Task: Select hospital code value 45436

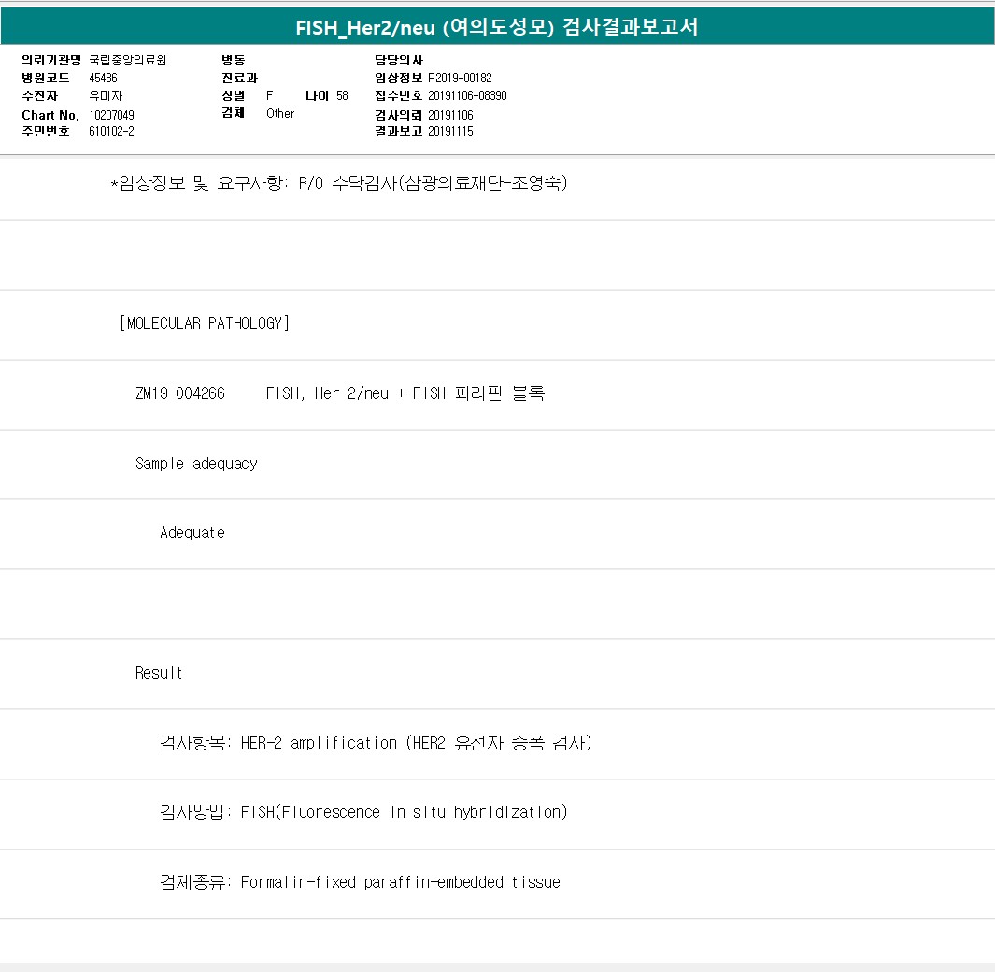Action: coord(103,79)
